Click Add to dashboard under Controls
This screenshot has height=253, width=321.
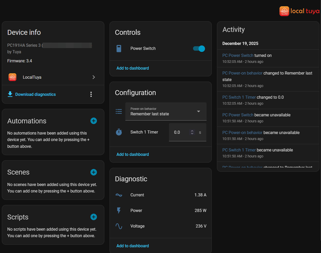pos(133,68)
